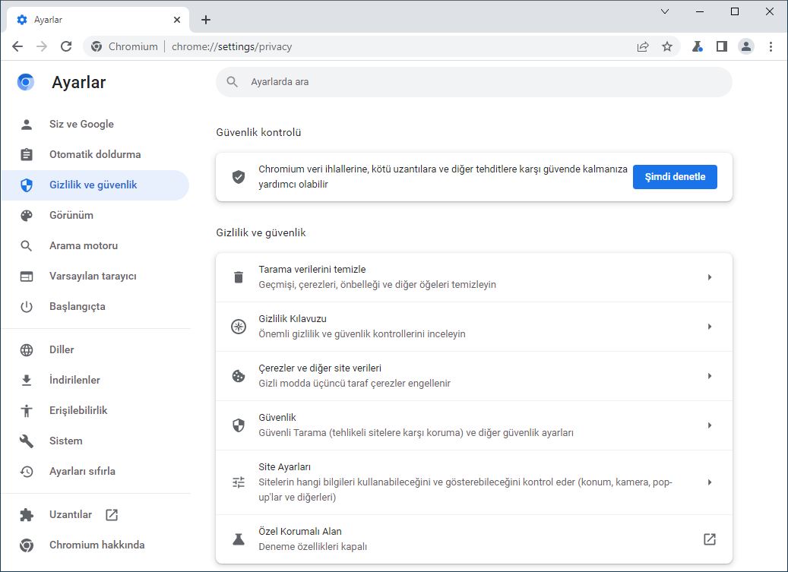Click the Site Ayarları sliders icon
Viewport: 788px width, 572px height.
[238, 482]
